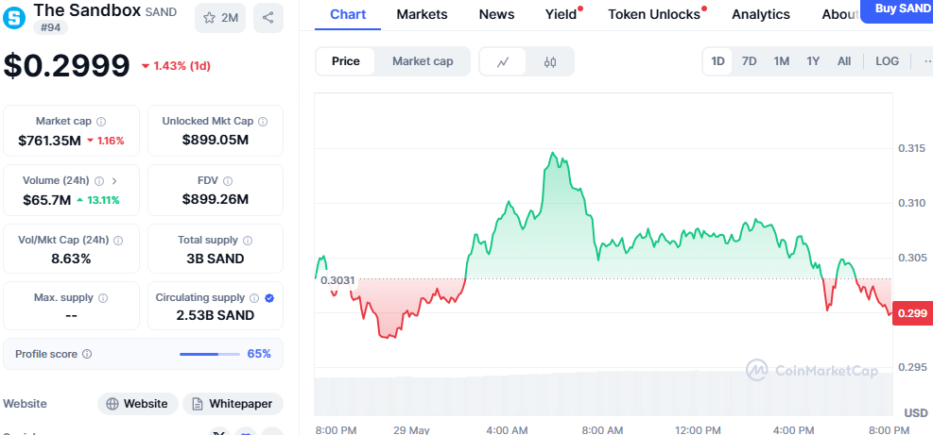Click the Profile score info icon
This screenshot has height=435, width=933.
[87, 354]
